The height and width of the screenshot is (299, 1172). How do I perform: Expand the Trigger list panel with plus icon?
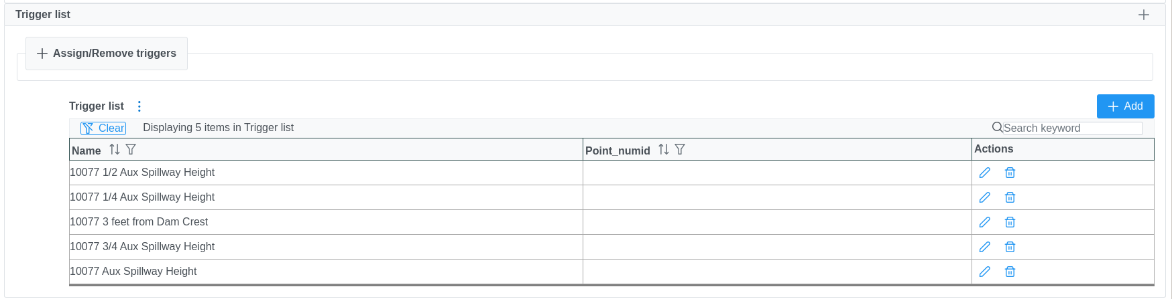tap(1144, 15)
